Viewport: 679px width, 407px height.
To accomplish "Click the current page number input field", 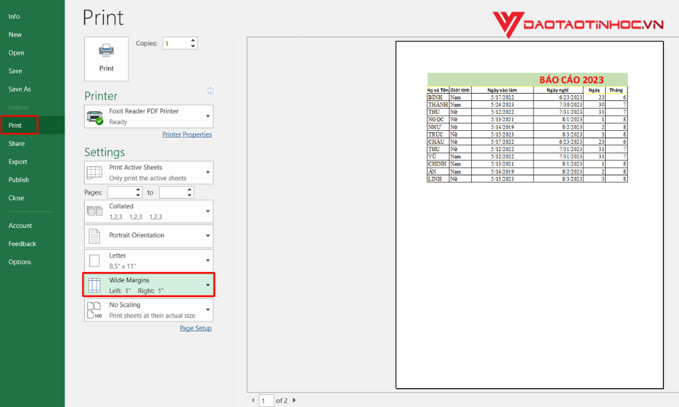I will [x=266, y=400].
